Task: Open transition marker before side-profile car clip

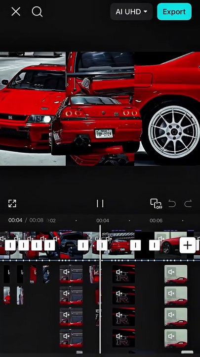Action: point(155,245)
